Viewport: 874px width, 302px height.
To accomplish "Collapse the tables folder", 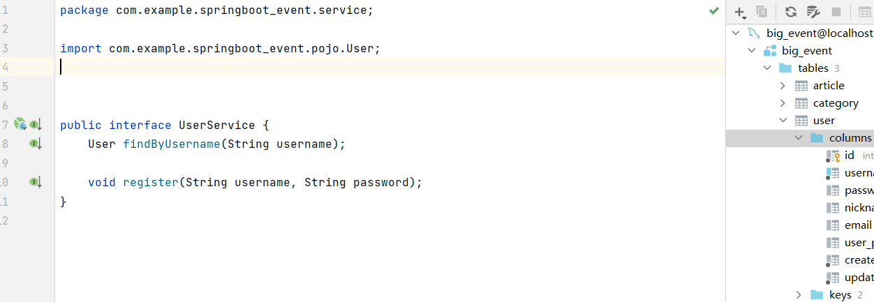I will coord(767,68).
